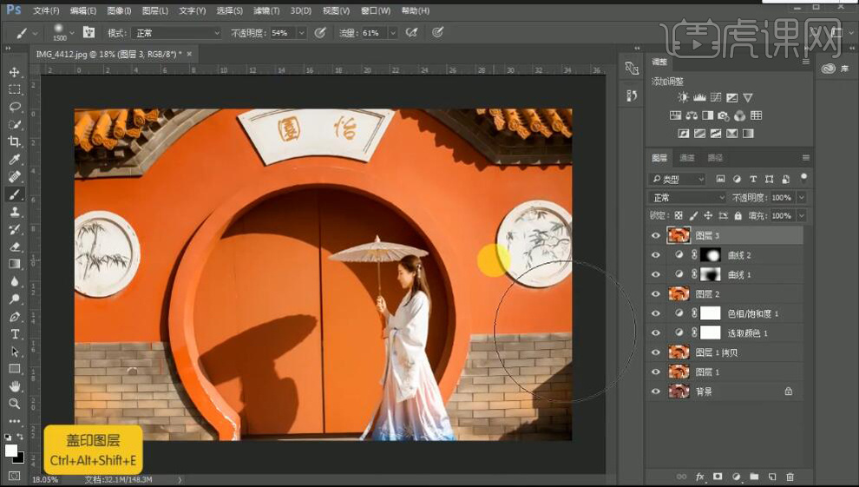Select the Hand tool
This screenshot has height=487, width=859.
click(15, 386)
